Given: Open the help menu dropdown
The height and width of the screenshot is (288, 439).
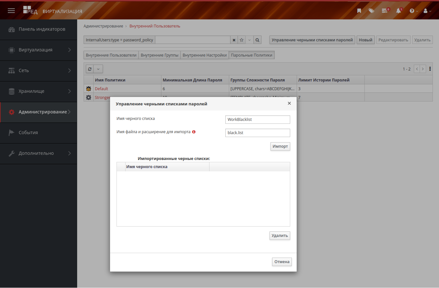Looking at the screenshot, I should point(413,11).
